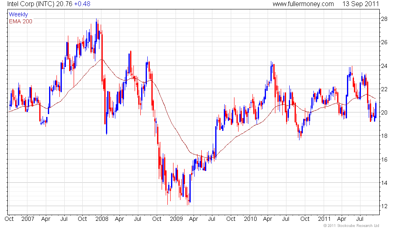Click the 2011 year label on the time axis
Image resolution: width=401 pixels, height=229 pixels.
324,219
